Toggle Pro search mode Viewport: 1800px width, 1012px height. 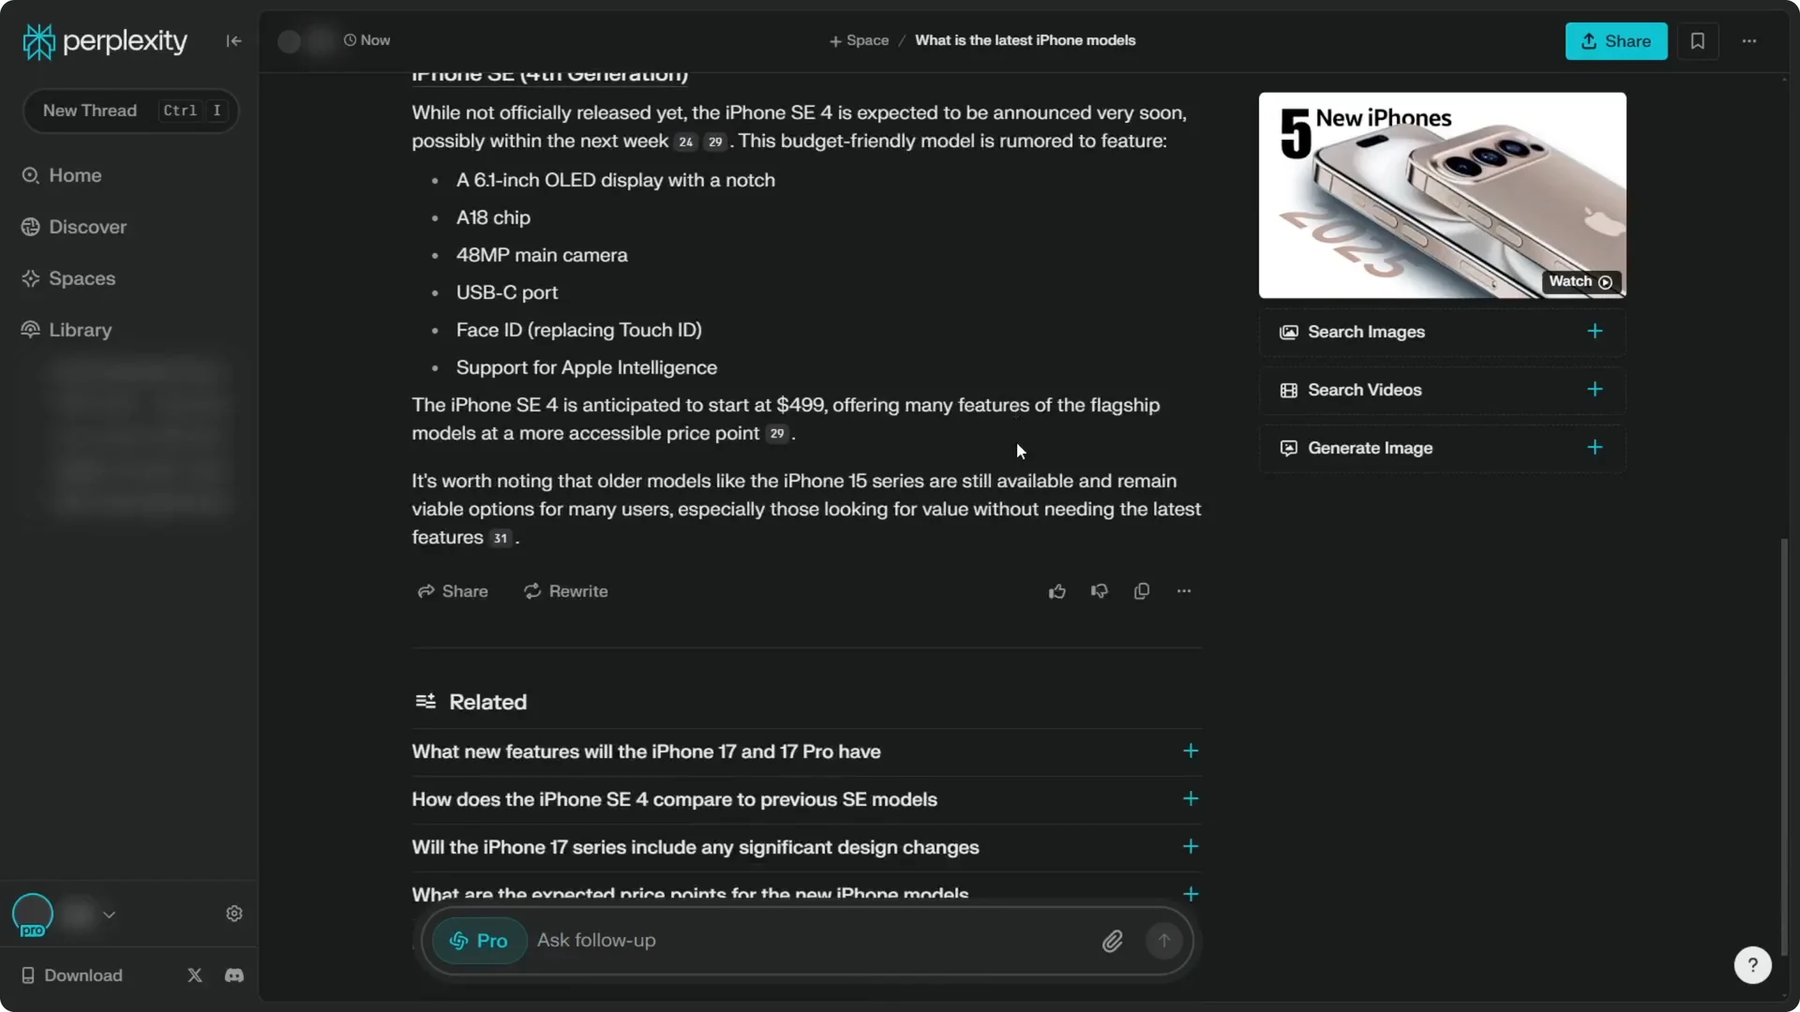tap(478, 941)
